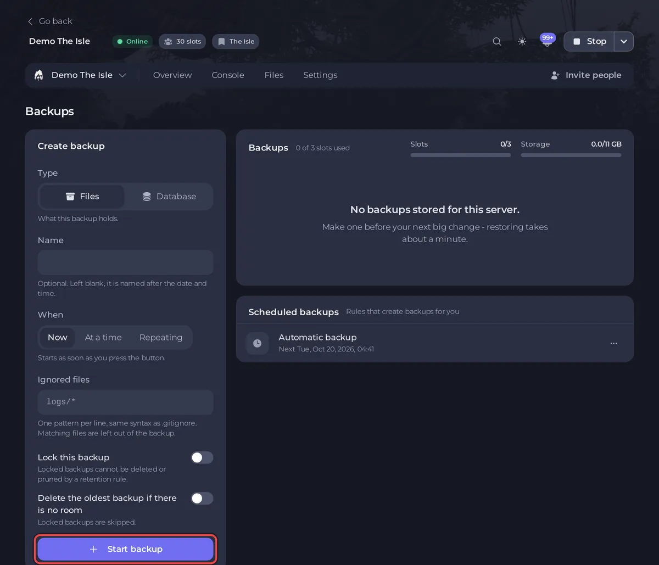Click The Isle game tag badge

(x=236, y=42)
